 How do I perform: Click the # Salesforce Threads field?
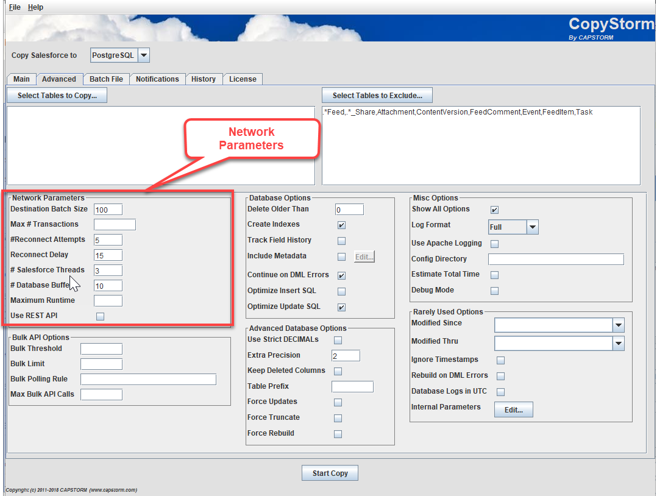pyautogui.click(x=108, y=270)
